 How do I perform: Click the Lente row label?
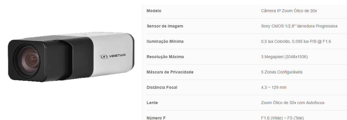point(152,103)
